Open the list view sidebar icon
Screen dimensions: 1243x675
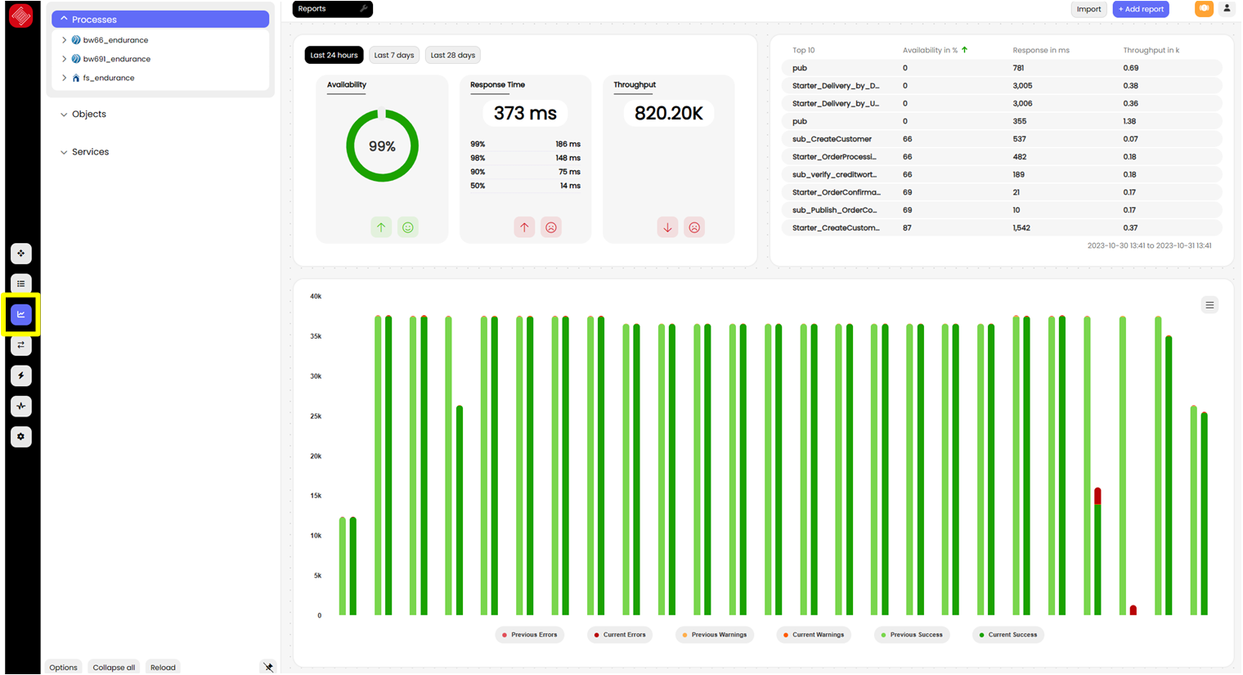[21, 284]
